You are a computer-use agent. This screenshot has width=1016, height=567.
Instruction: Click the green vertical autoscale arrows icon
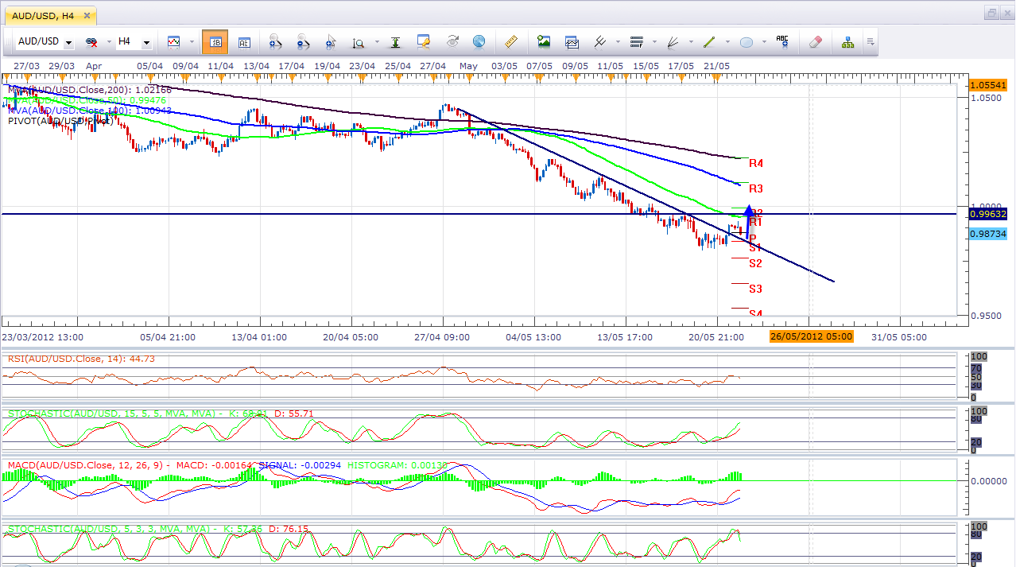[395, 41]
